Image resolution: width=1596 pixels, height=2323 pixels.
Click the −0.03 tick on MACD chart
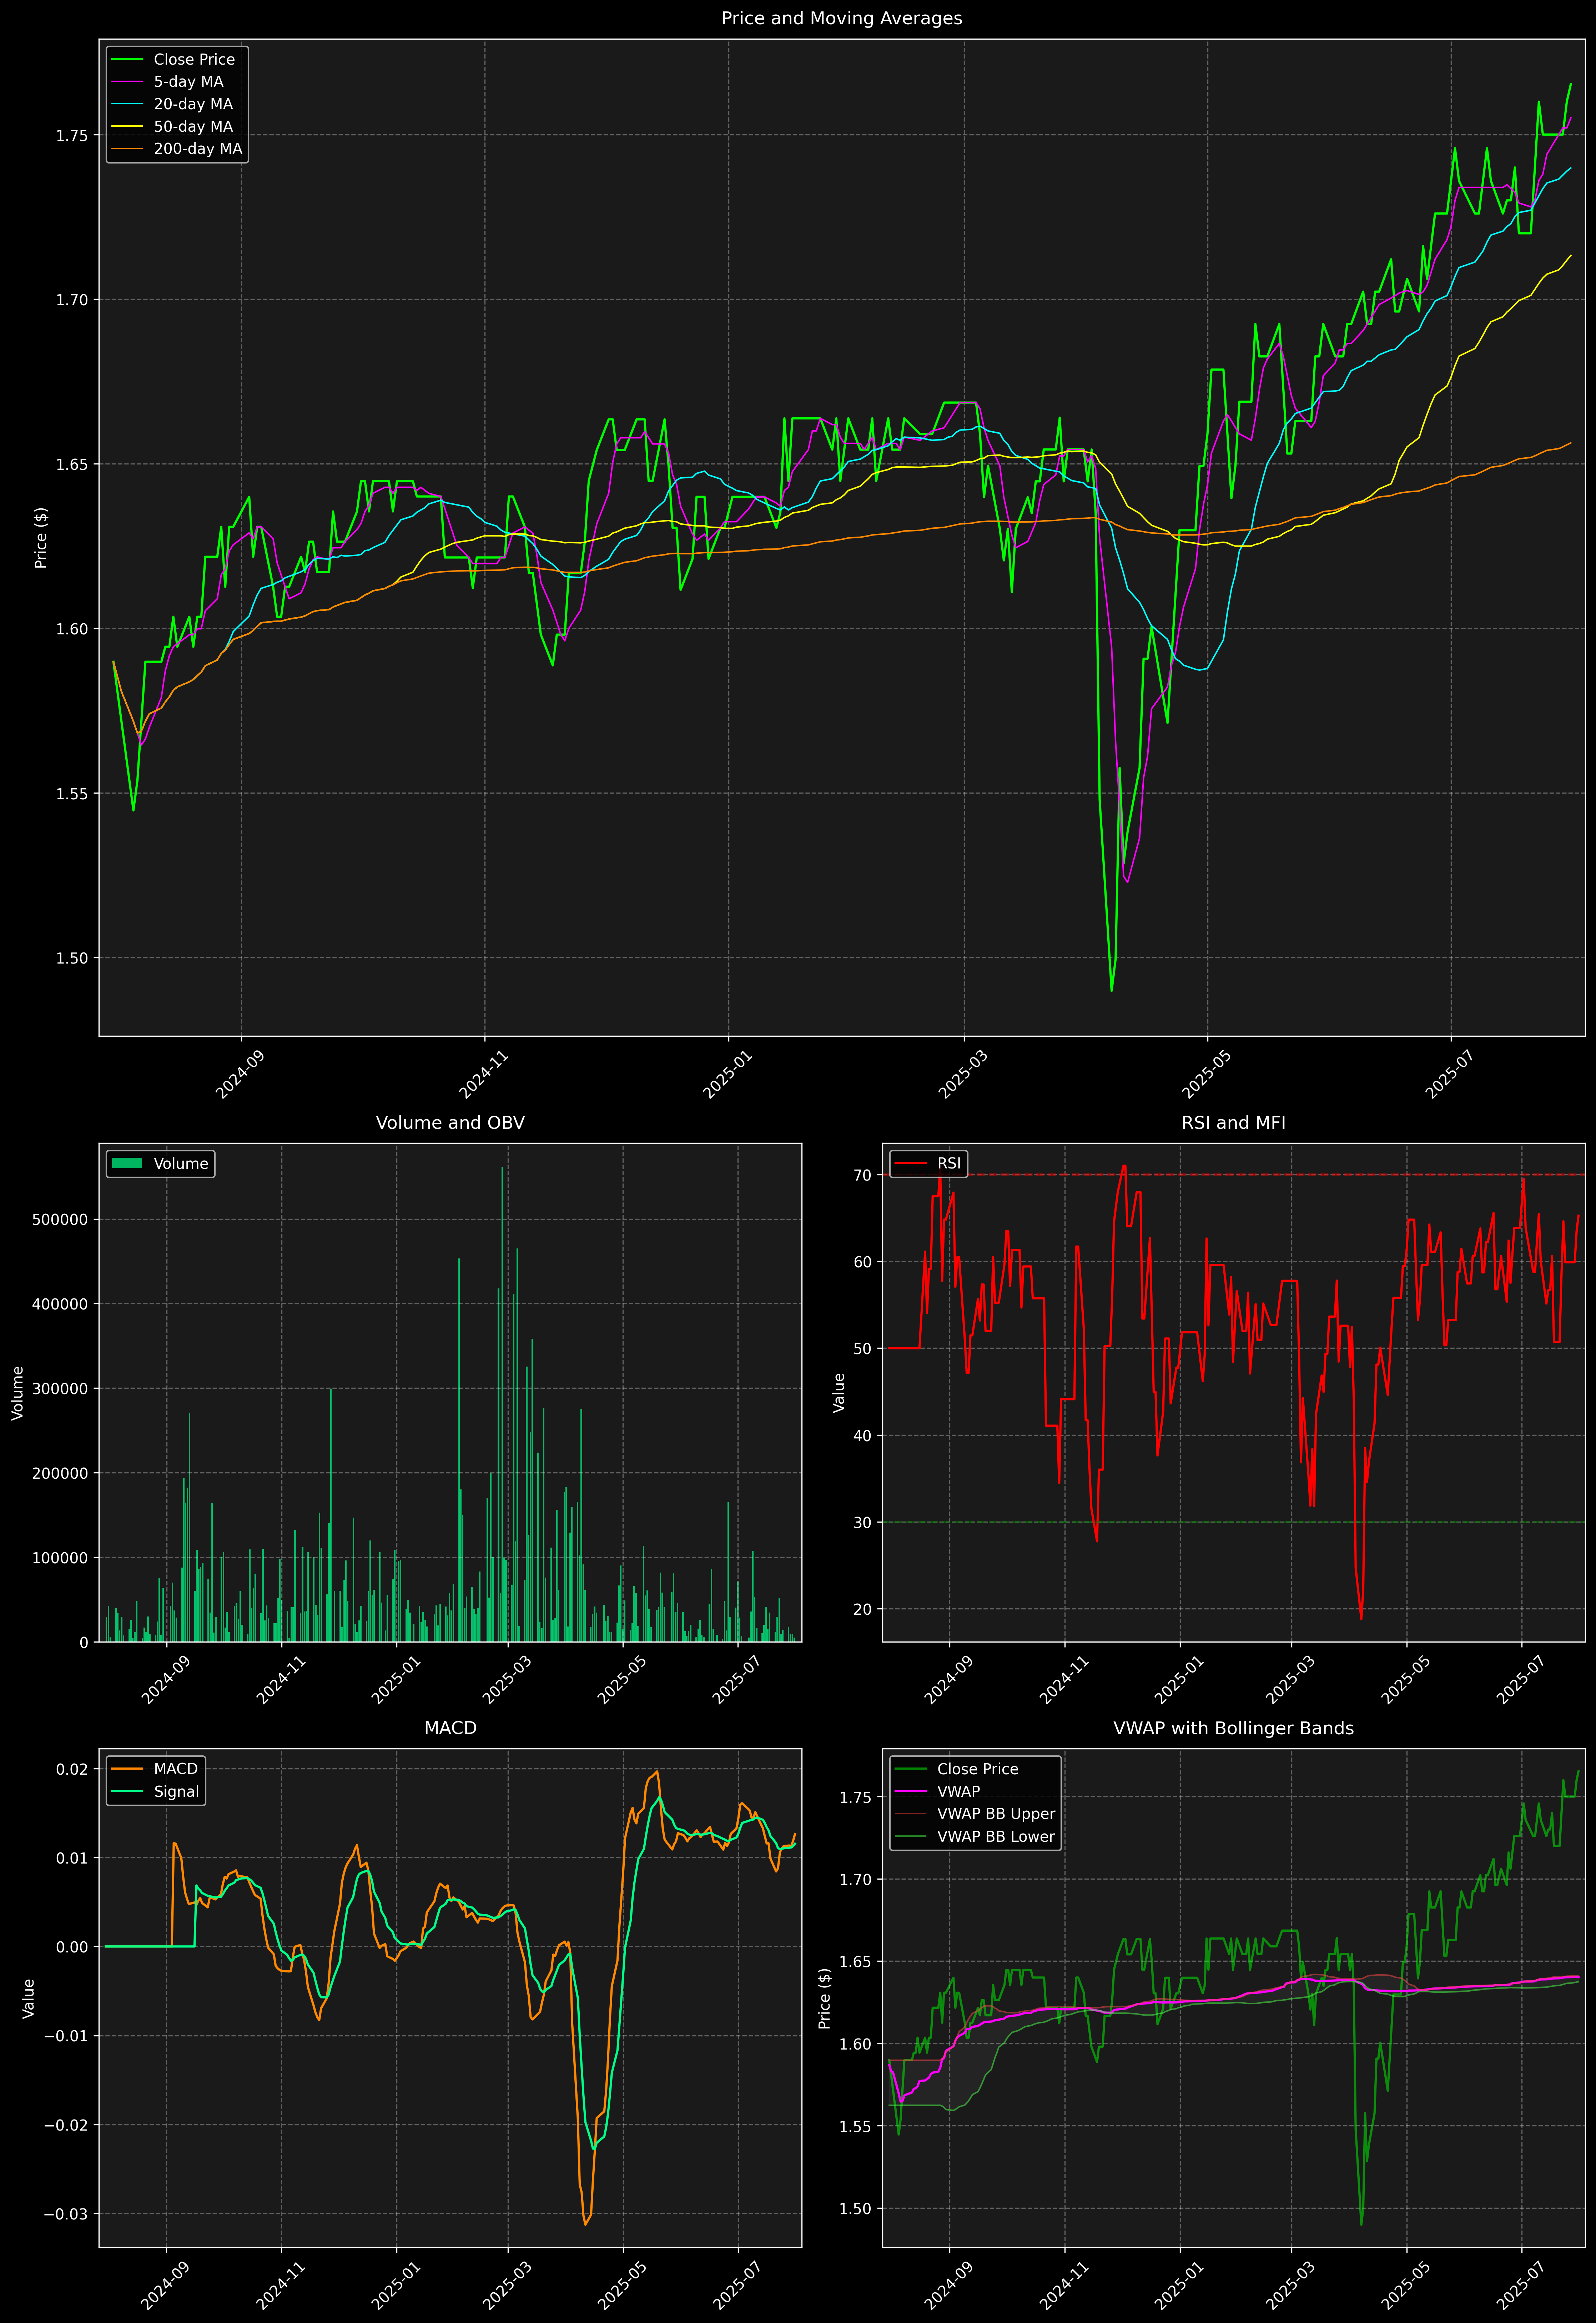pos(66,2215)
